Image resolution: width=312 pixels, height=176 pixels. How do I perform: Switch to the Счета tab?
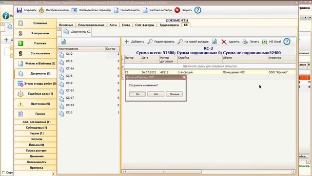tap(126, 25)
